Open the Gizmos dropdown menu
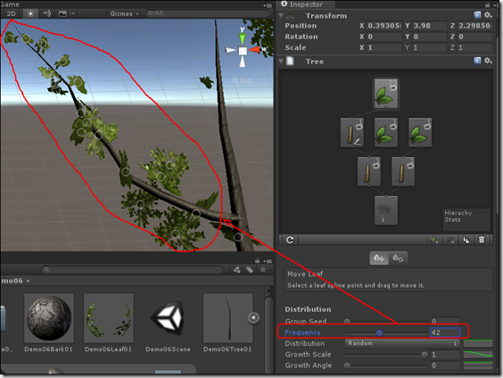 124,13
